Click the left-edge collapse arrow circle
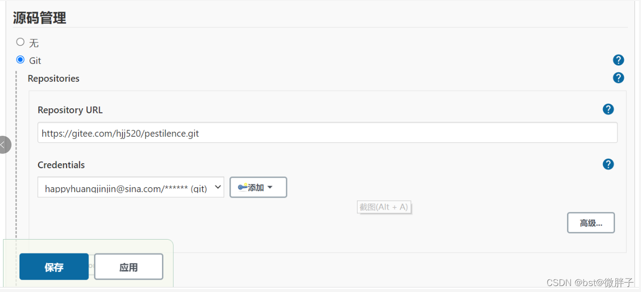 click(x=3, y=145)
